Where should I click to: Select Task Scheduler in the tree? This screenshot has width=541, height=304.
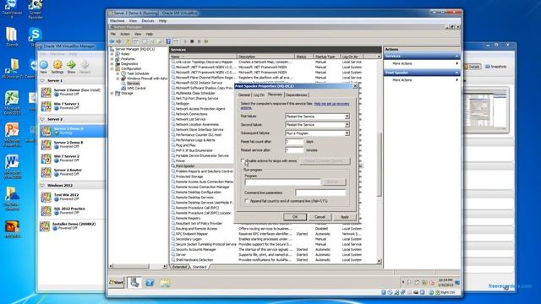(x=138, y=73)
